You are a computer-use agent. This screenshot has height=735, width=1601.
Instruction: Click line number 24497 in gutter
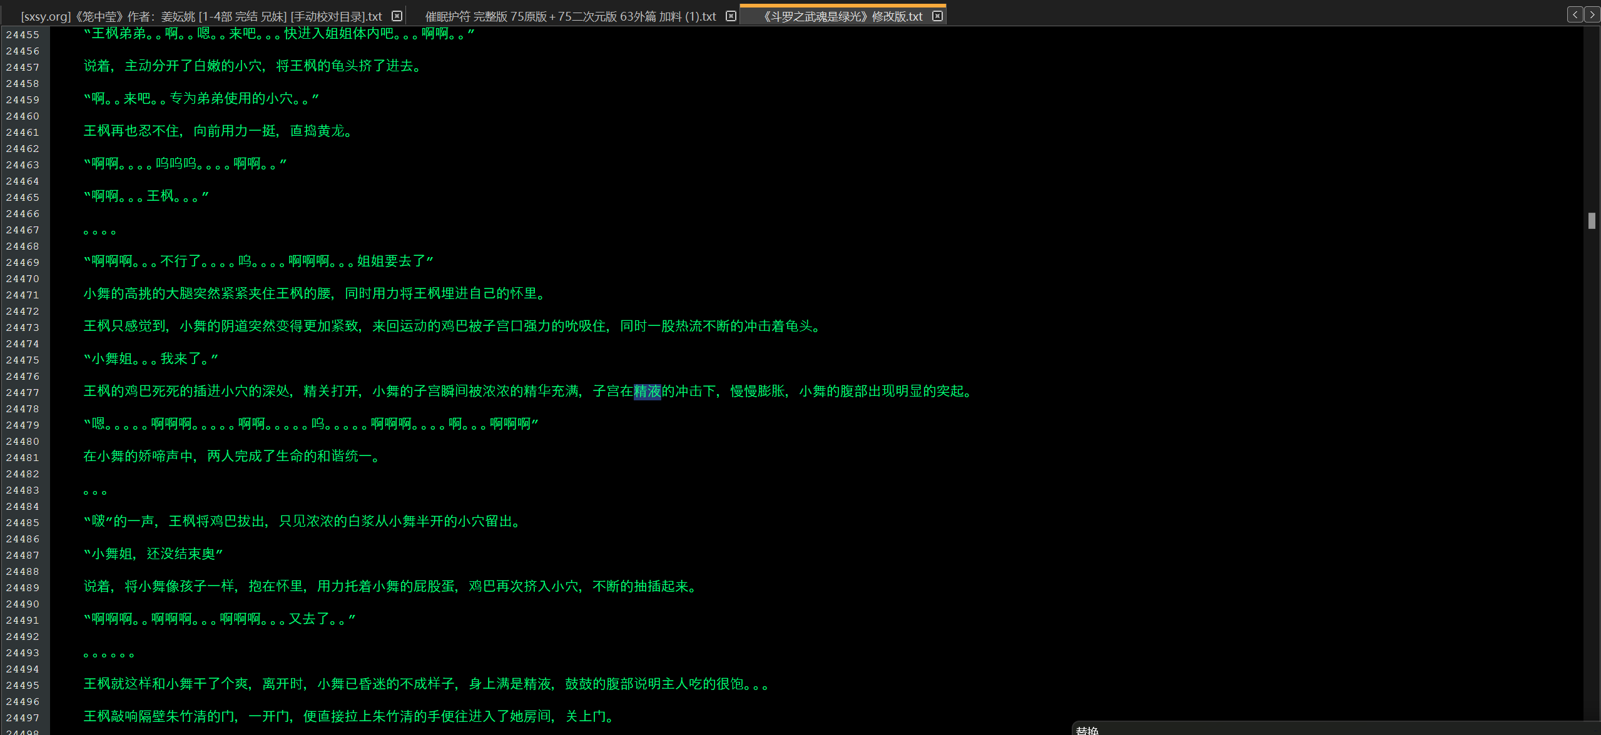pos(23,718)
